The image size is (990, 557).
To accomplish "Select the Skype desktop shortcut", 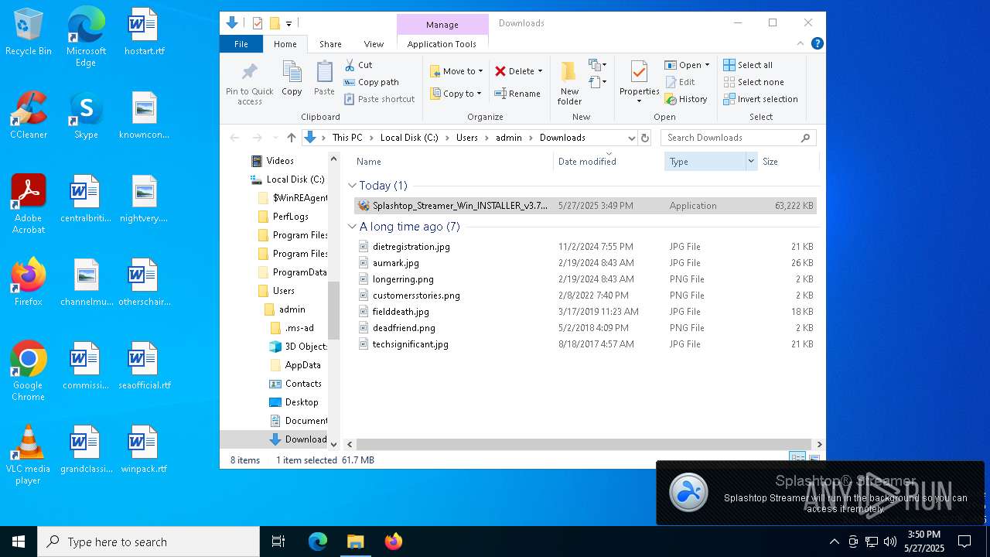I will point(86,116).
